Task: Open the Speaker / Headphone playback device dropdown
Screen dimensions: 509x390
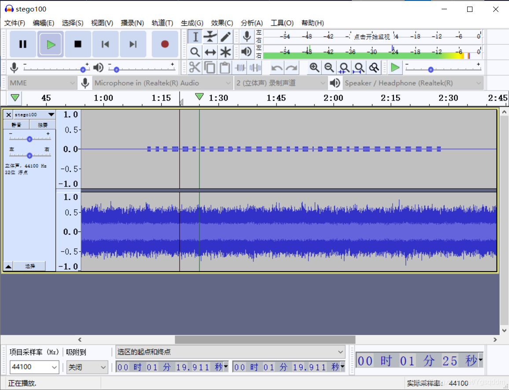Action: pyautogui.click(x=413, y=83)
